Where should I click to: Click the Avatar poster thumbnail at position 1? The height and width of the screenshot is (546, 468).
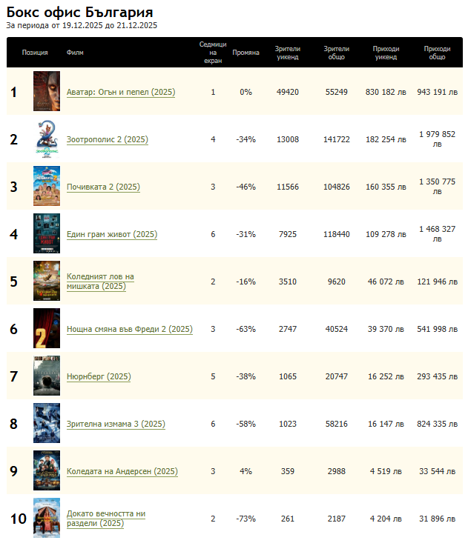[46, 92]
